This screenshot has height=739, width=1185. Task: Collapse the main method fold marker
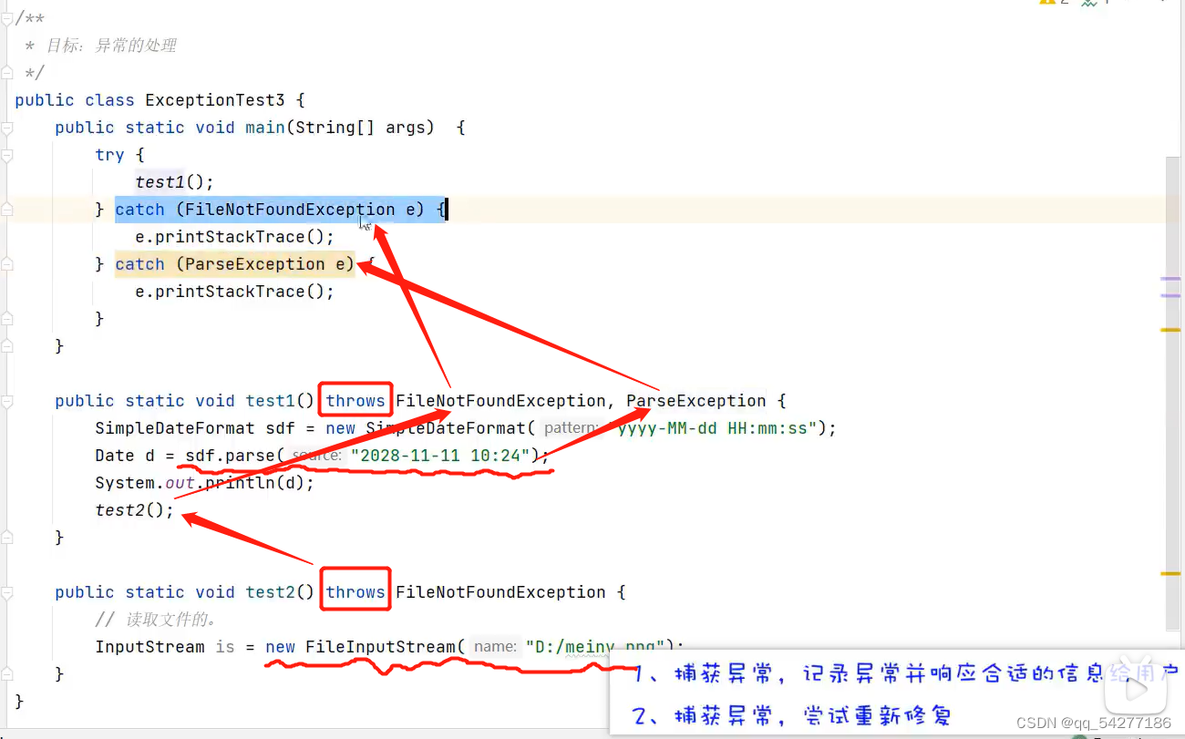pos(5,128)
